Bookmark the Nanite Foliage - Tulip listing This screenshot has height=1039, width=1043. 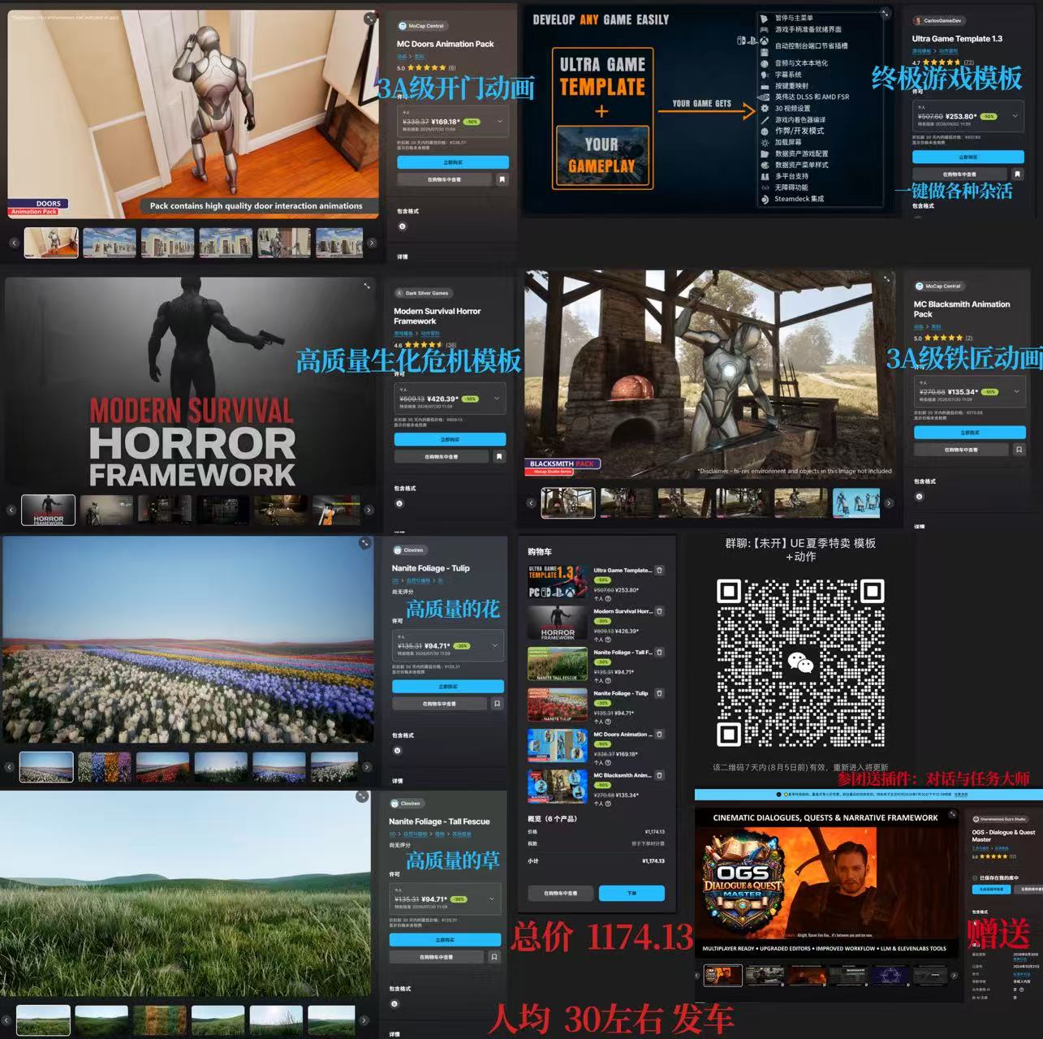[497, 704]
